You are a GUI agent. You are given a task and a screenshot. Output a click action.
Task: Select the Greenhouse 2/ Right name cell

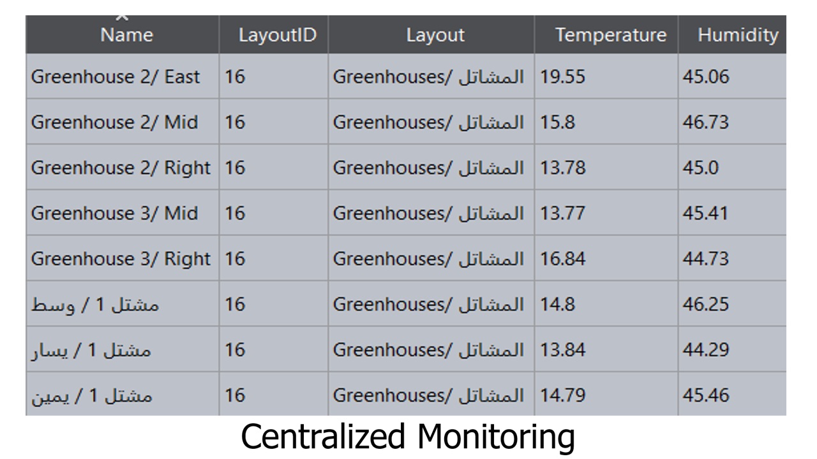click(x=121, y=168)
